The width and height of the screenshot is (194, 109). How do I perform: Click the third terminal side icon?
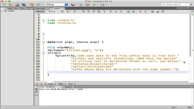[x=36, y=95]
